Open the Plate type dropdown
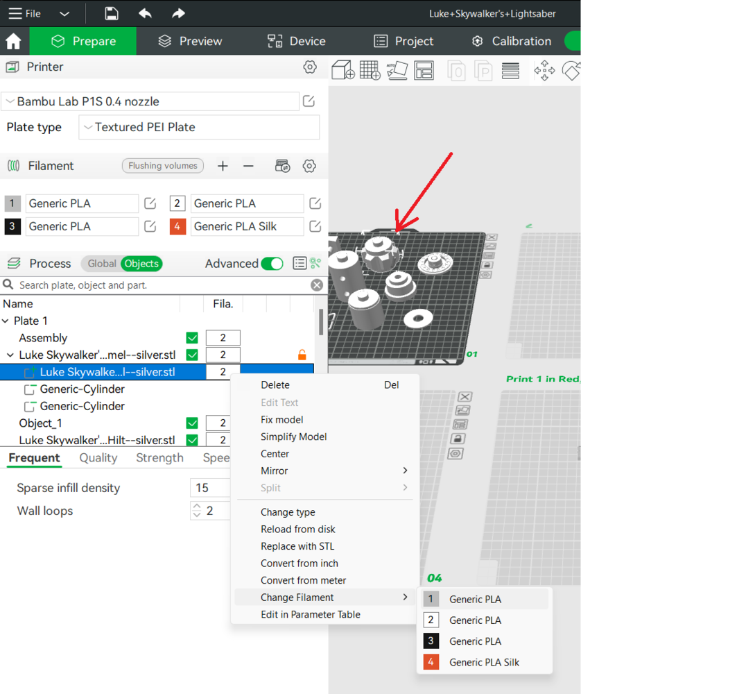Image resolution: width=755 pixels, height=694 pixels. point(199,128)
